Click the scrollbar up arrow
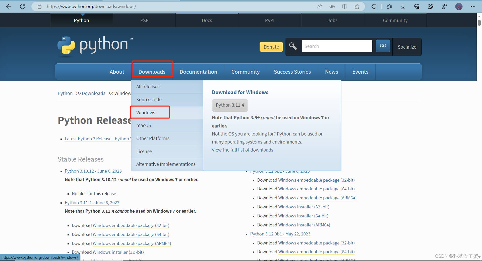Image resolution: width=482 pixels, height=261 pixels. click(x=479, y=16)
